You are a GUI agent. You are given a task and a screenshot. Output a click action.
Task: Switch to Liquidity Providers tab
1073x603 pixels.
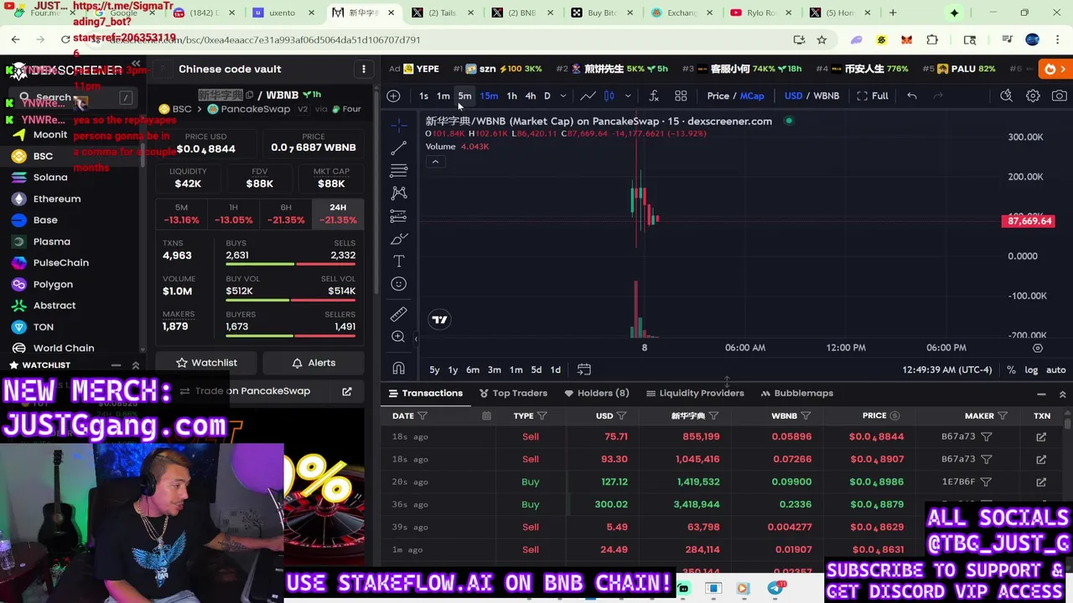click(695, 393)
